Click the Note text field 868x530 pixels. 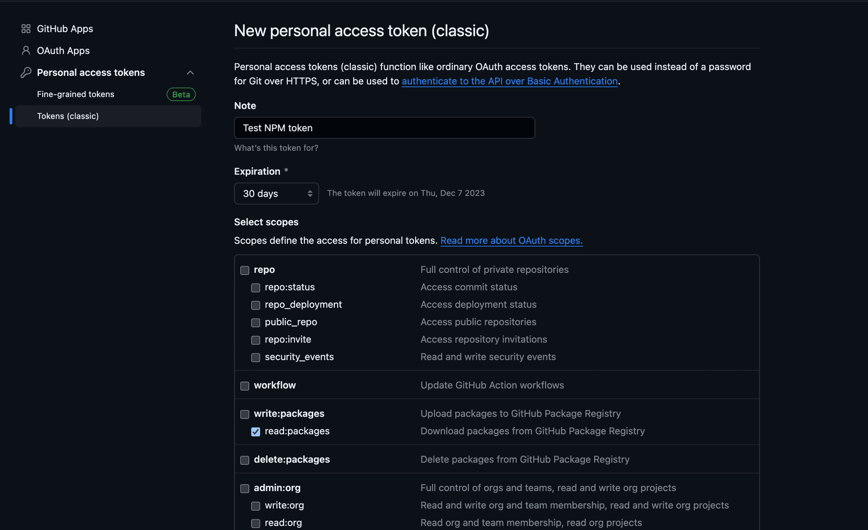click(384, 128)
